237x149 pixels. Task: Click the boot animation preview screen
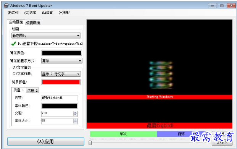160,74
